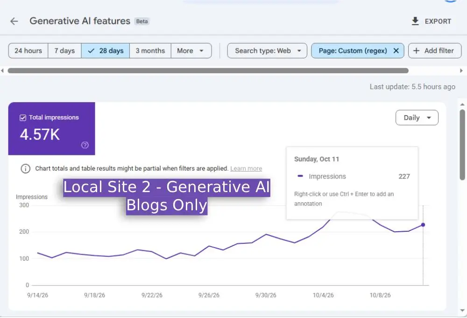Click the Oct 11 data point on chart
This screenshot has width=467, height=318.
tap(423, 225)
